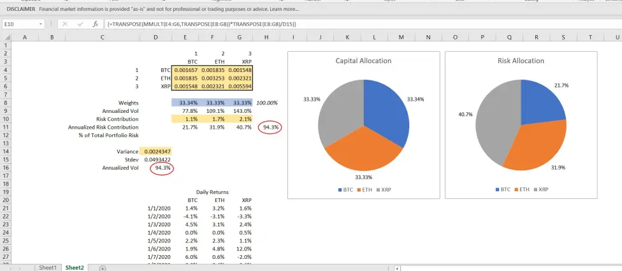The width and height of the screenshot is (622, 271).
Task: Select column header U
Action: point(616,37)
